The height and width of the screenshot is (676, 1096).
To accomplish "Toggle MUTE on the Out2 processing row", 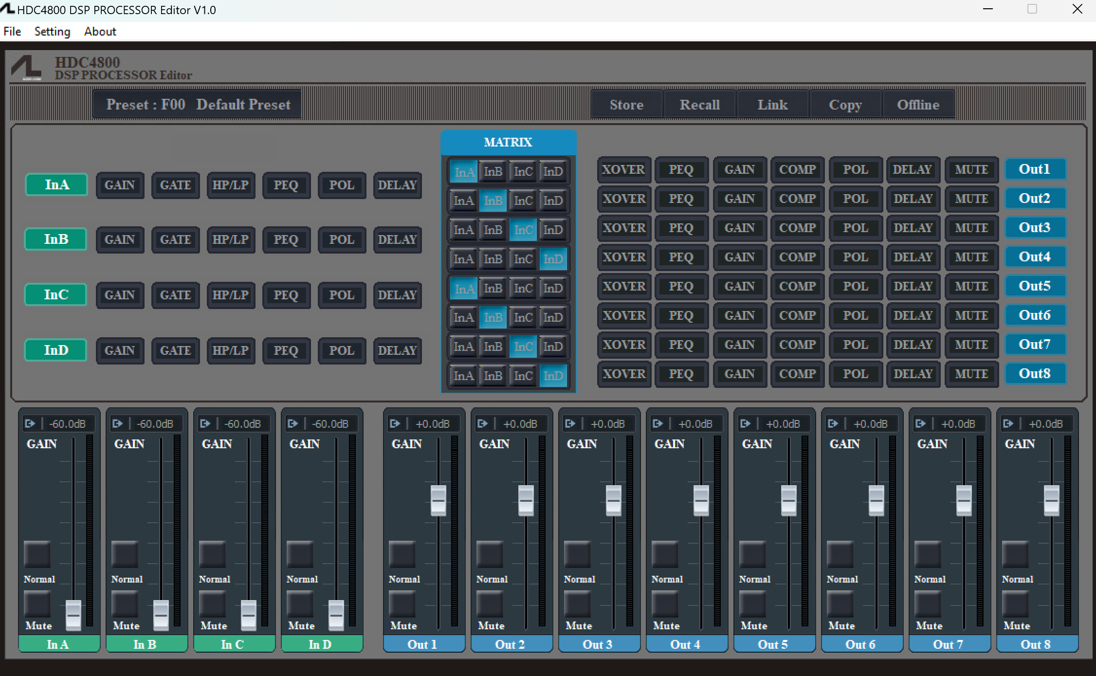I will click(971, 199).
